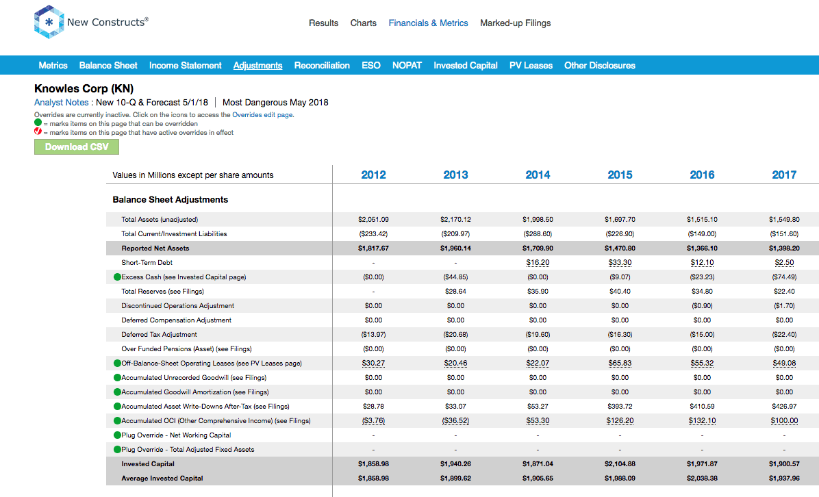Click Accumulated OCI value $132.10

[702, 420]
